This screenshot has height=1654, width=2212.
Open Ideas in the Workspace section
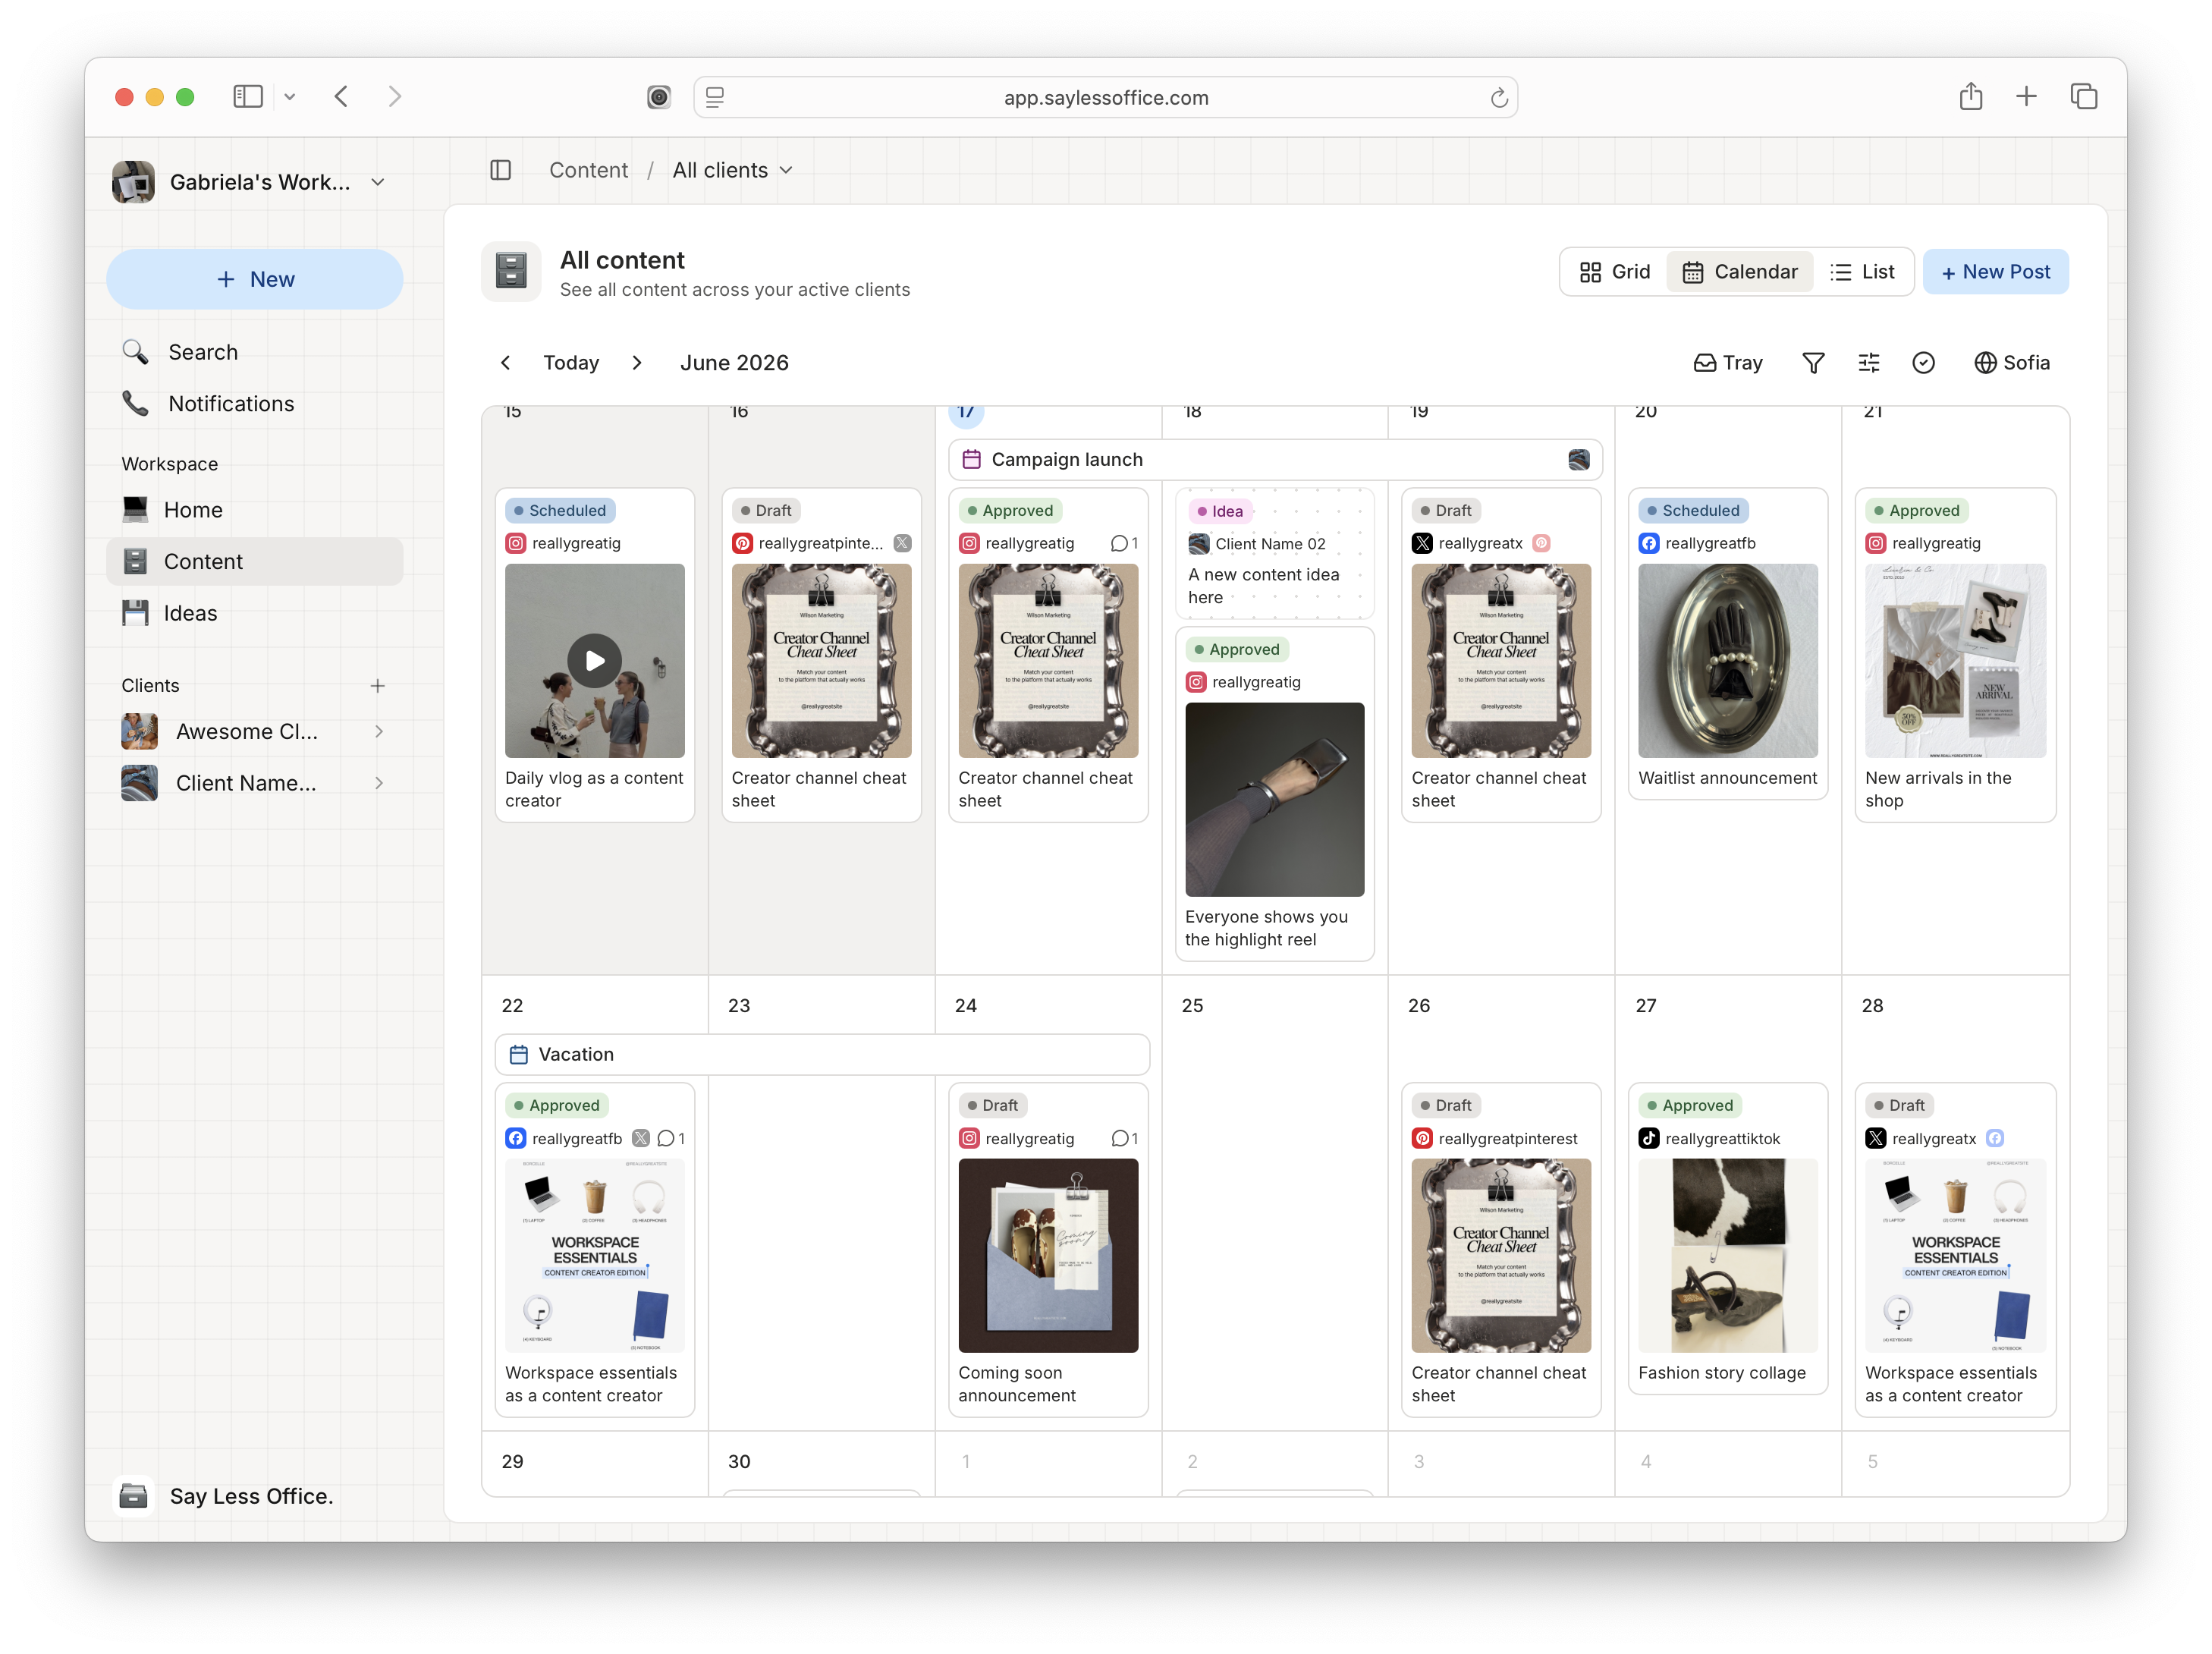click(254, 613)
